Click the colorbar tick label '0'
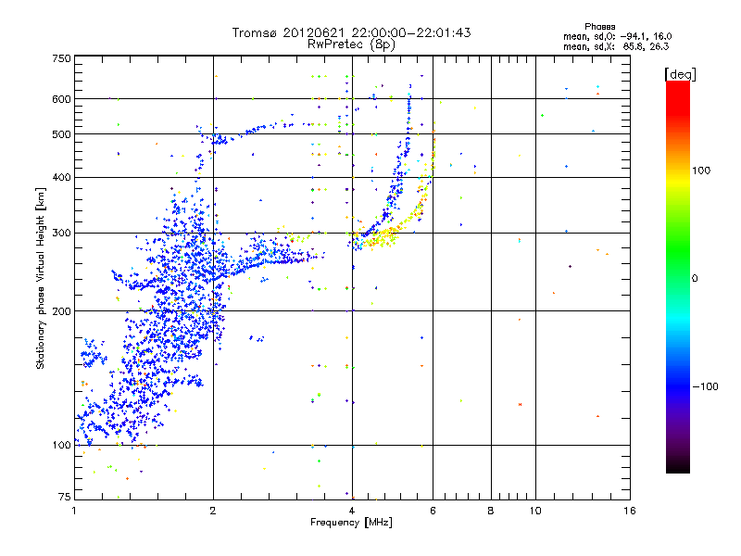The height and width of the screenshot is (556, 741). pyautogui.click(x=695, y=278)
